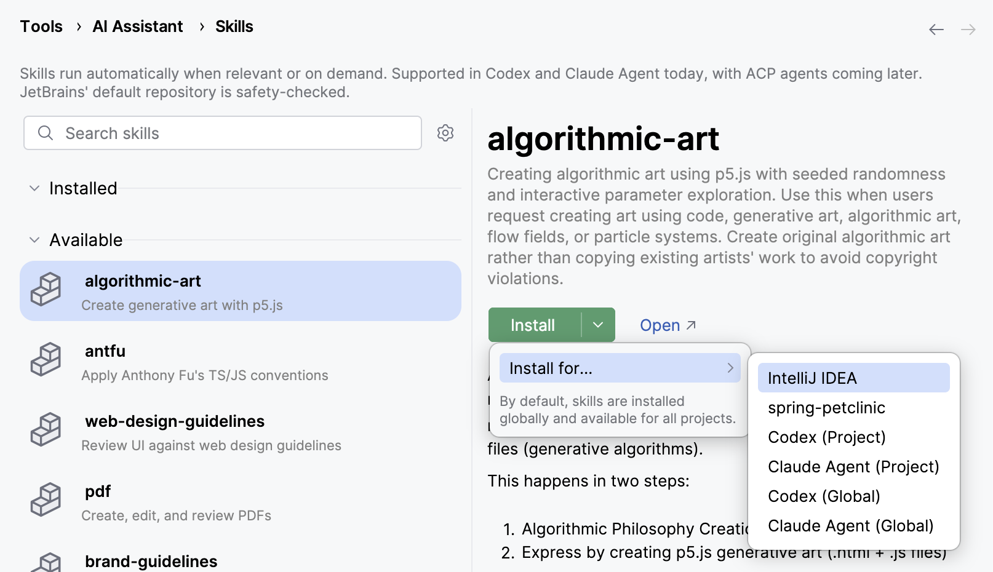Image resolution: width=993 pixels, height=572 pixels.
Task: Expand the Install for... submenu
Action: pyautogui.click(x=620, y=368)
